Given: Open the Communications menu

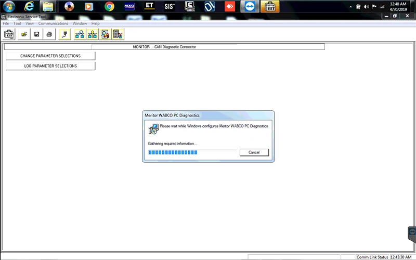Looking at the screenshot, I should click(x=53, y=23).
